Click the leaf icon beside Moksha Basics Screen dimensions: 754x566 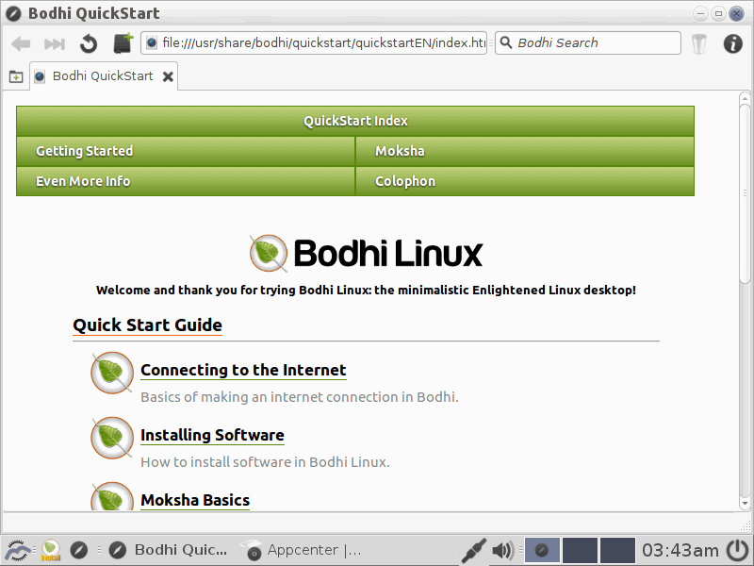click(112, 497)
